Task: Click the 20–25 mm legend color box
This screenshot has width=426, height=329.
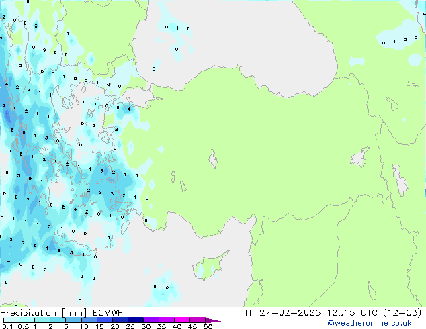Action: pos(120,320)
